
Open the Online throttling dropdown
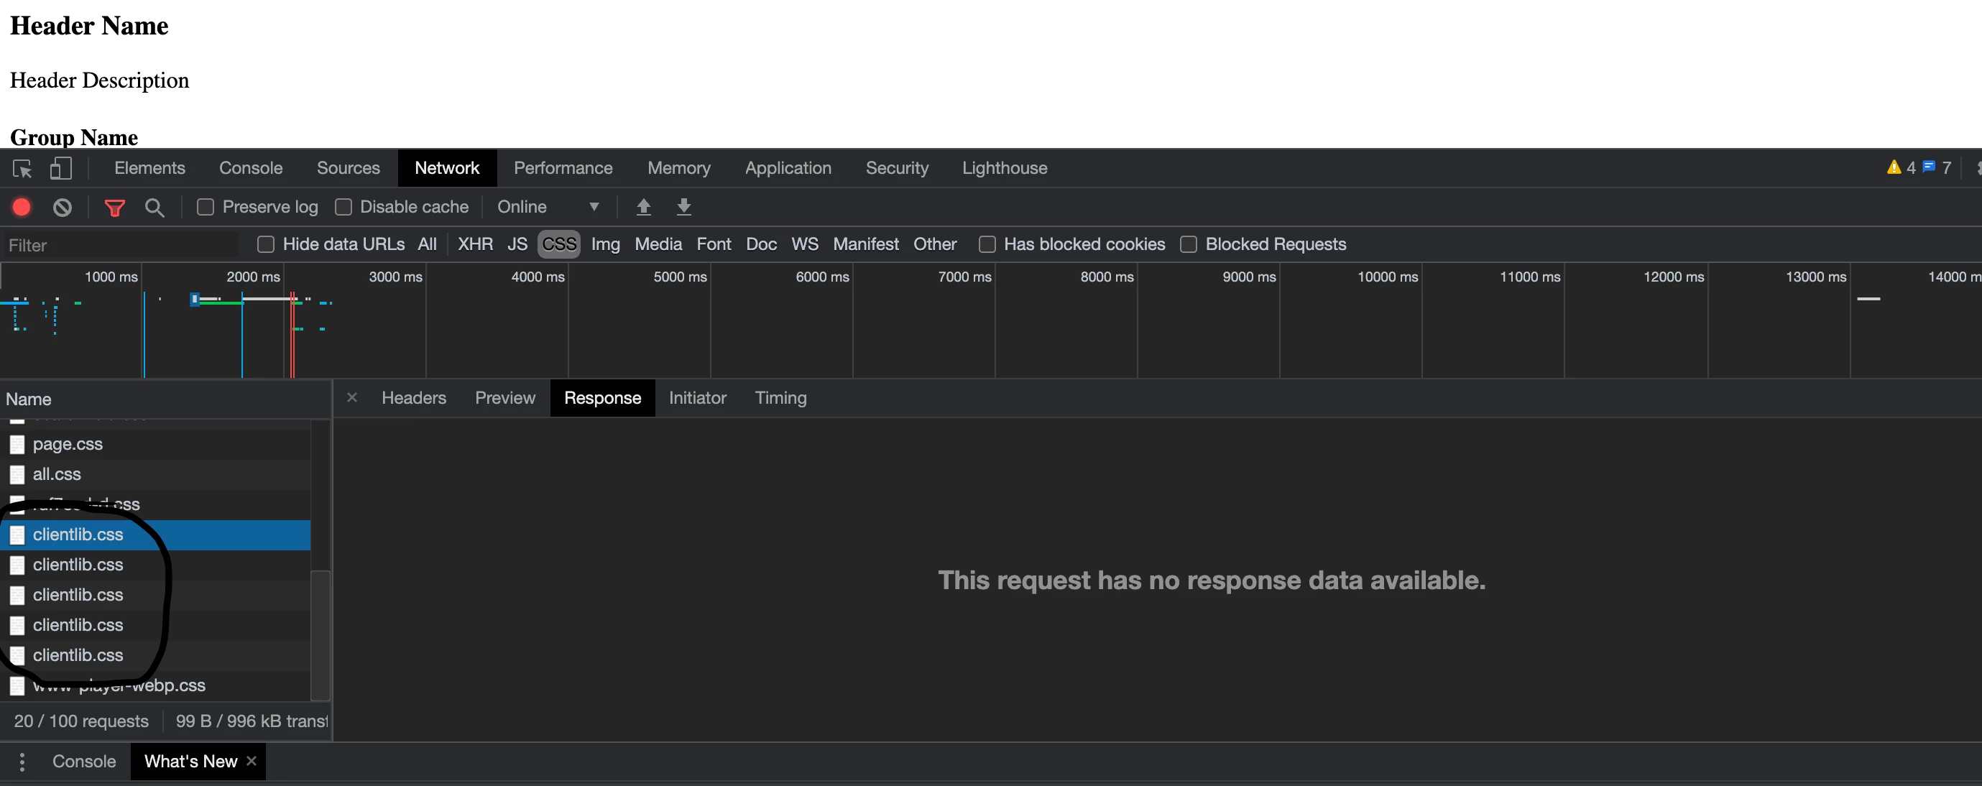[548, 207]
